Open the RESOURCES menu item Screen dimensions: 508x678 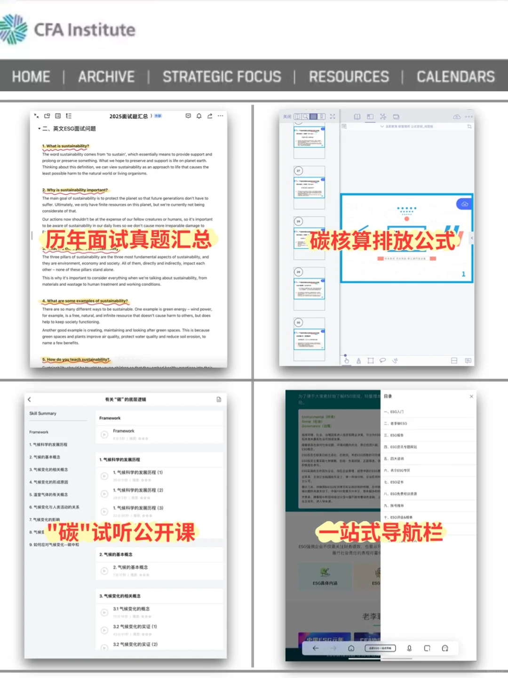[349, 76]
